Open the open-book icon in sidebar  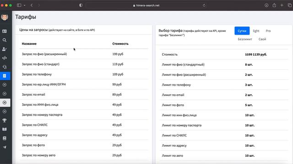[x=5, y=129]
